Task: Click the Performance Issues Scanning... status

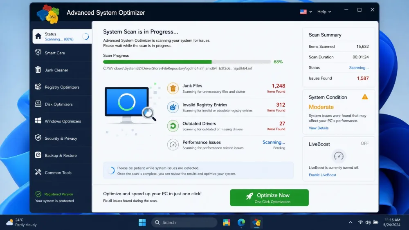Action: coord(274,142)
